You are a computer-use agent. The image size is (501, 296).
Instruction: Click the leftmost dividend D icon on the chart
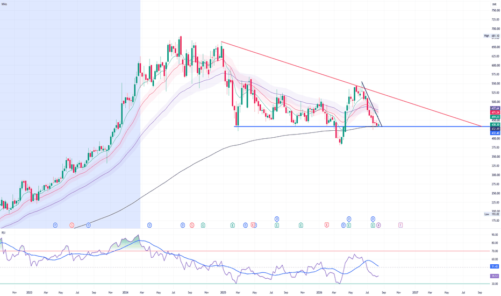(x=55, y=225)
